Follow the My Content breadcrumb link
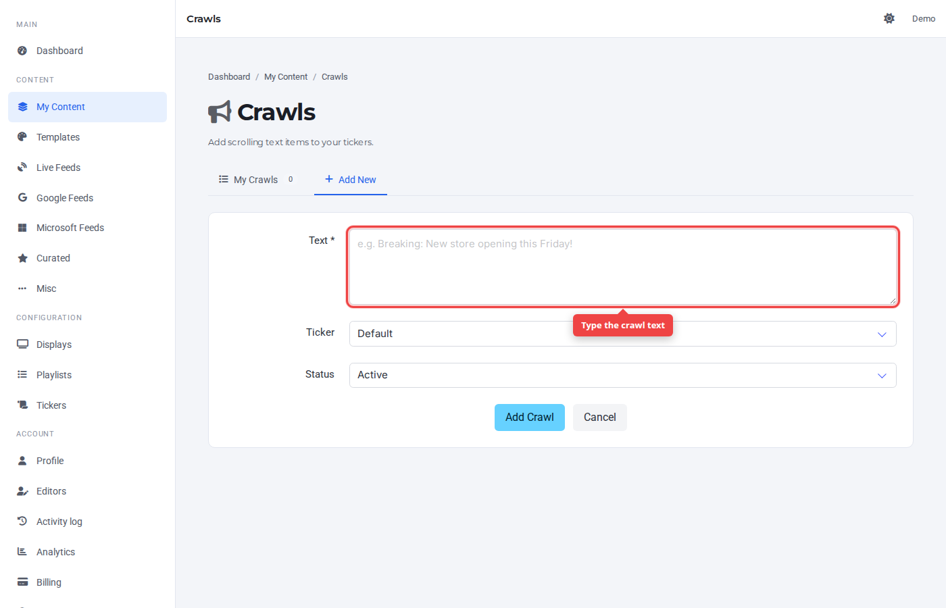The image size is (946, 608). 286,77
